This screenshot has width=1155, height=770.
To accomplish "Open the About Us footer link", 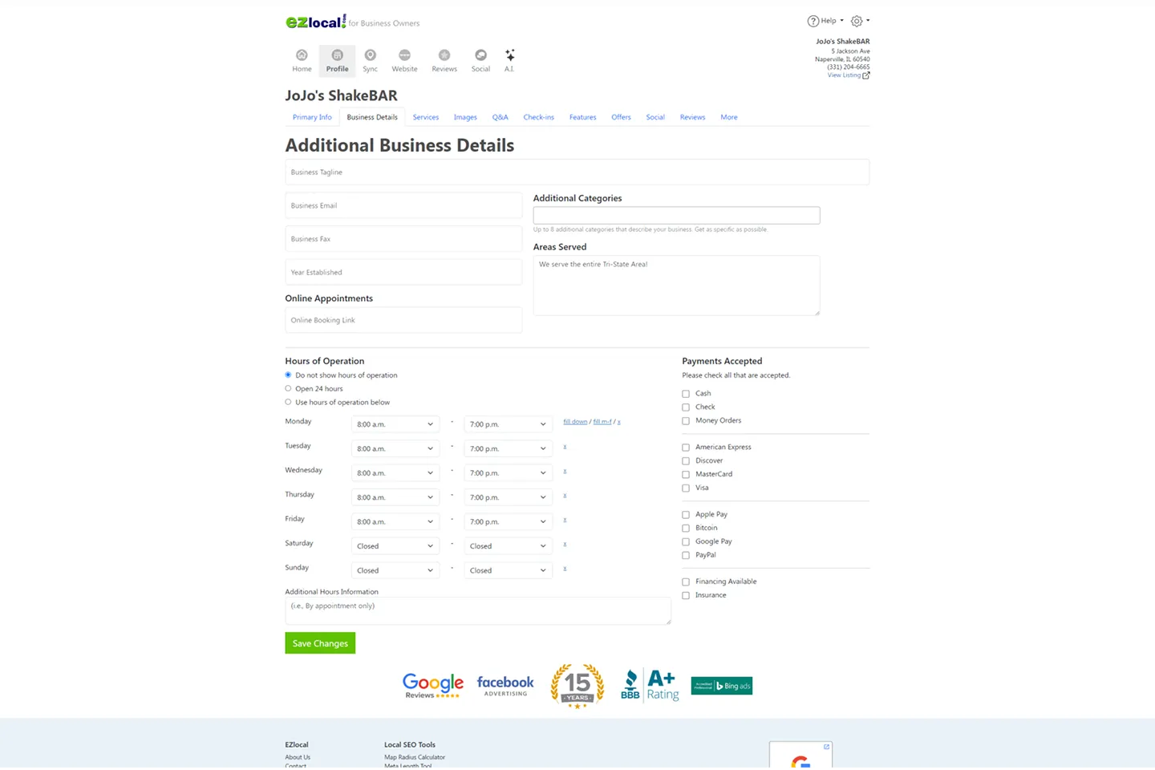I will (x=298, y=757).
